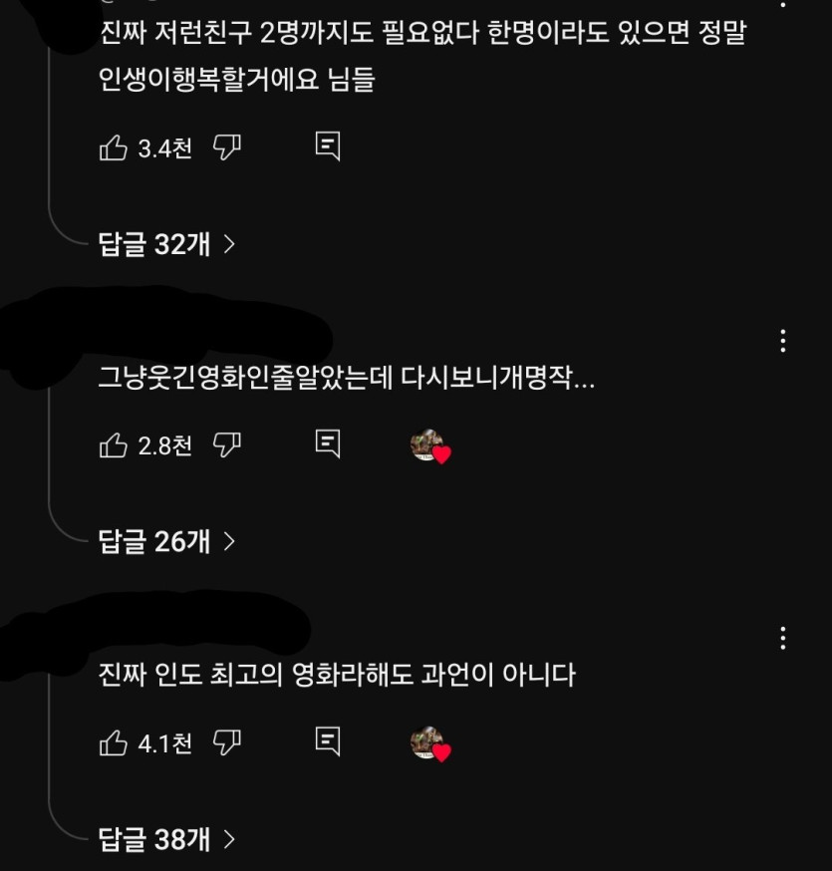Reply to the comment with 4.1천 likes

click(x=328, y=741)
